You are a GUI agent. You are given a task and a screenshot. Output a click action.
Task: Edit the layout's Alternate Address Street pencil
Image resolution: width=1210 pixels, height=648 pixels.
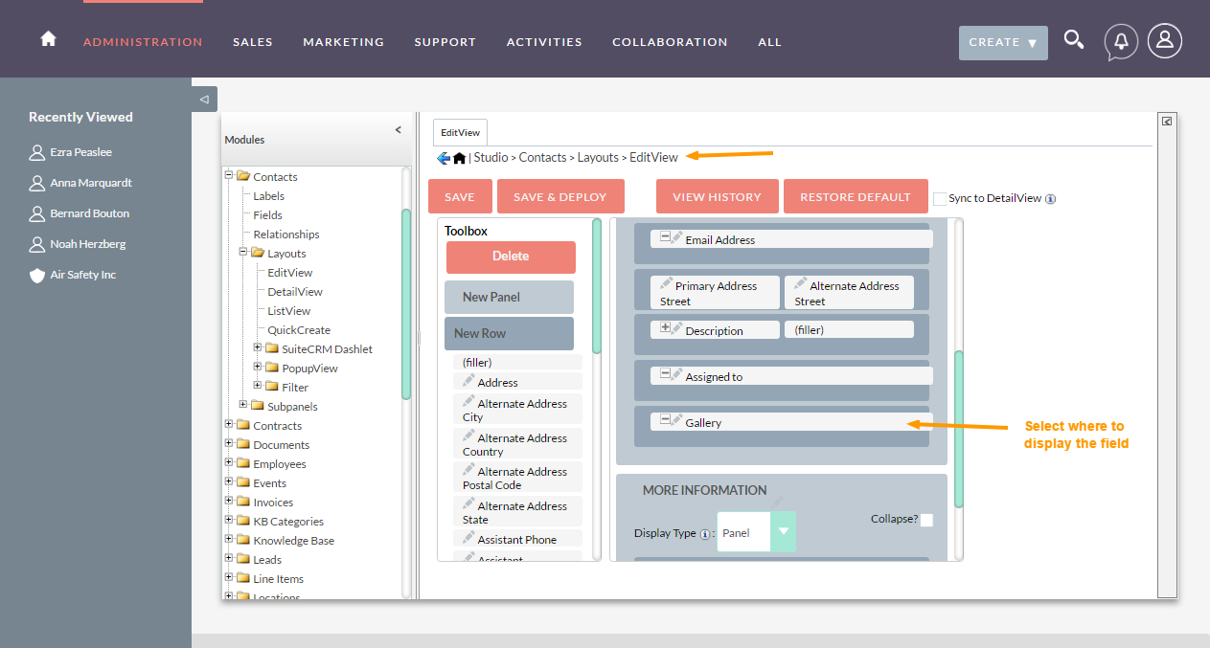(801, 283)
